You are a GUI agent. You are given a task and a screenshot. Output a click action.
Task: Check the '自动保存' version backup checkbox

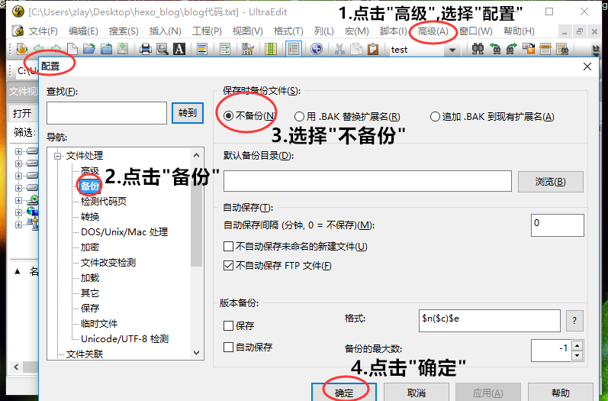click(x=228, y=347)
